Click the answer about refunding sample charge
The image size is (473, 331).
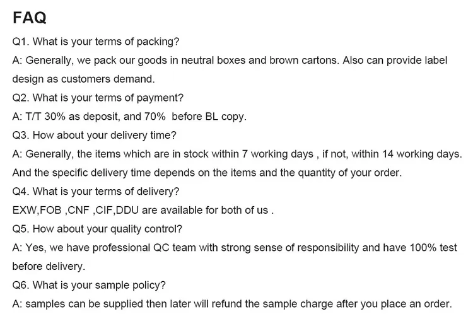pos(232,304)
